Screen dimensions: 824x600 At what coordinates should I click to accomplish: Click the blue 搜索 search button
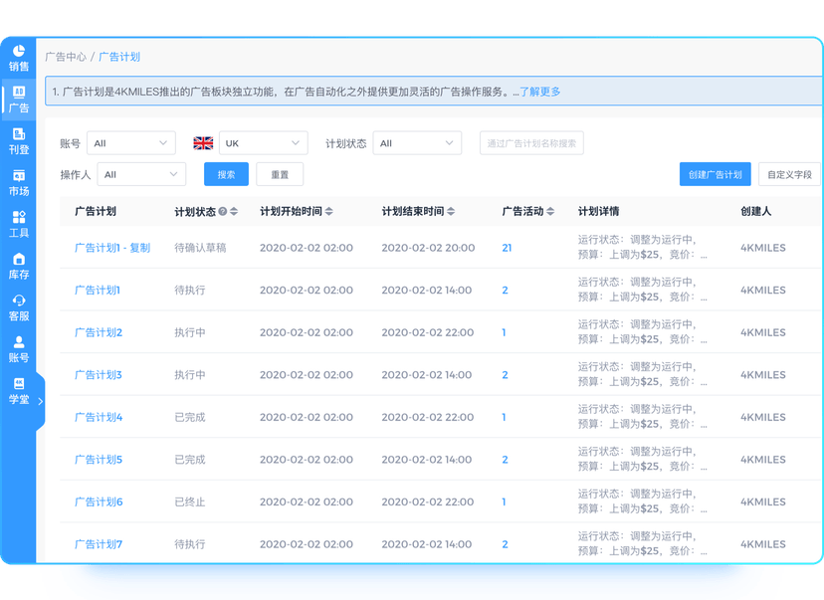point(226,174)
